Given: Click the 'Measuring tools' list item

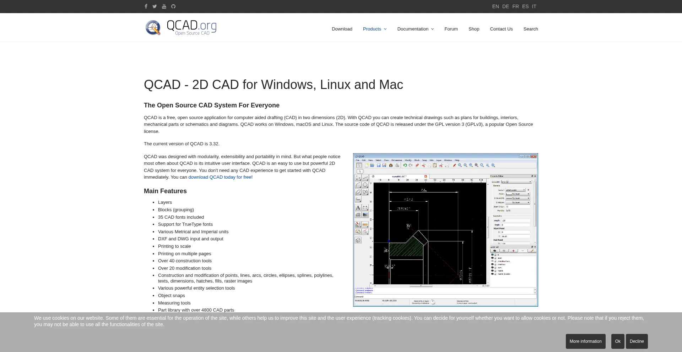Looking at the screenshot, I should point(174,303).
